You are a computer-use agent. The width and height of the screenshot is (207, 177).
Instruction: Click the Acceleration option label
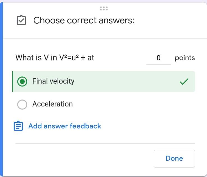point(52,104)
